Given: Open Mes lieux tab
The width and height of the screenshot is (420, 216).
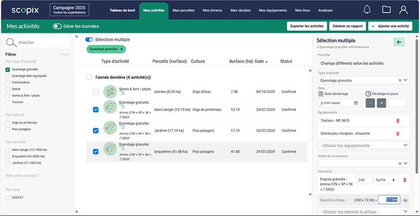Looking at the screenshot, I should (303, 10).
